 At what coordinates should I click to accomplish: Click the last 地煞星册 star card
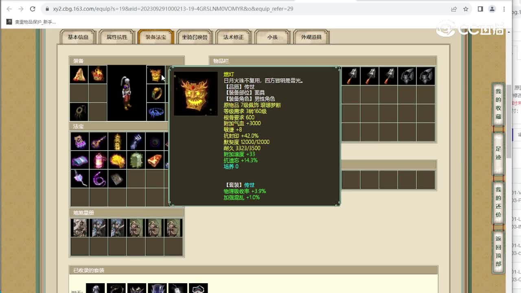coord(173,228)
